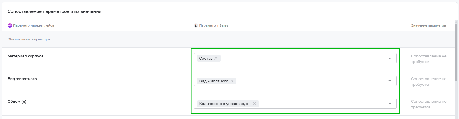Screen dimensions: 459x119
Task: Remove the Количество в упаковке tag
Action: tap(255, 104)
